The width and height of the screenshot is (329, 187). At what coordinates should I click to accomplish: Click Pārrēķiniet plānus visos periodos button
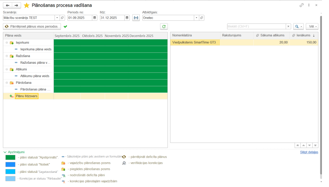(x=32, y=26)
